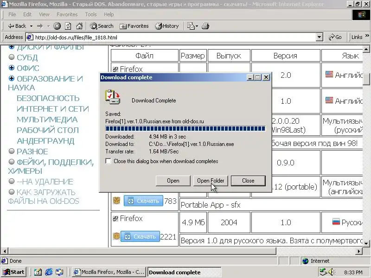Open the Search pane button

click(x=102, y=26)
